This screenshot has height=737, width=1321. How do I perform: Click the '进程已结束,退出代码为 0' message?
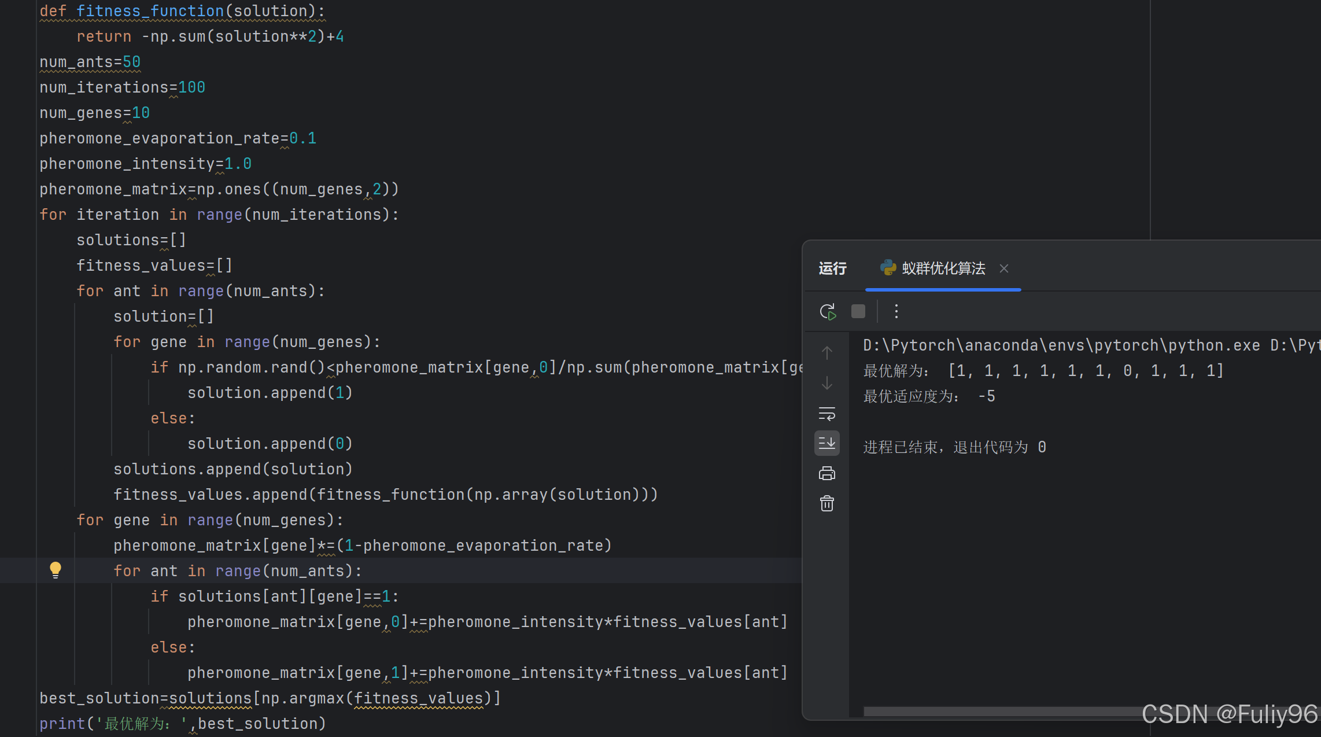point(954,447)
